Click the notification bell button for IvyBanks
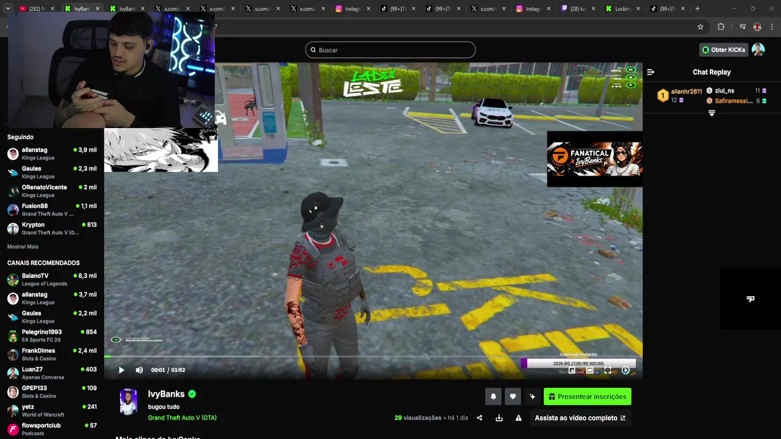The width and height of the screenshot is (781, 439). click(x=494, y=396)
